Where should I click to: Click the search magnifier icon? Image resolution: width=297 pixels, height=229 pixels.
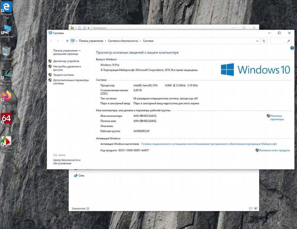click(x=288, y=41)
